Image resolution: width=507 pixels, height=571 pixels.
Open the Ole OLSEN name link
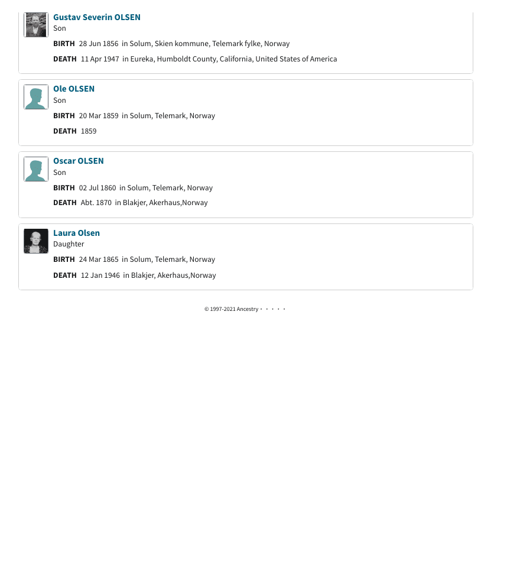(74, 89)
